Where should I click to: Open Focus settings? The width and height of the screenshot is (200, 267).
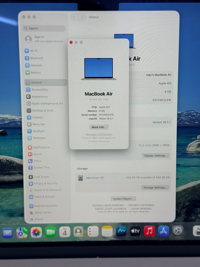[35, 161]
